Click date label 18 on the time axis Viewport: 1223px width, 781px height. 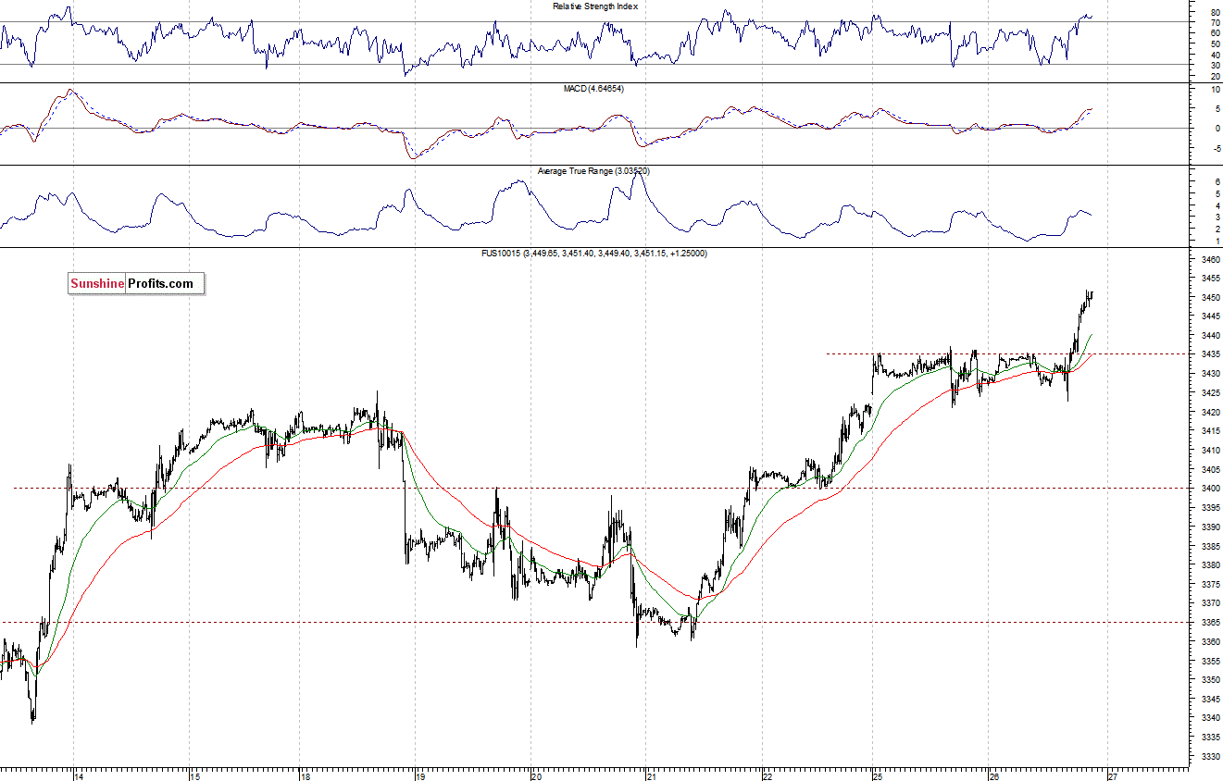[x=305, y=775]
